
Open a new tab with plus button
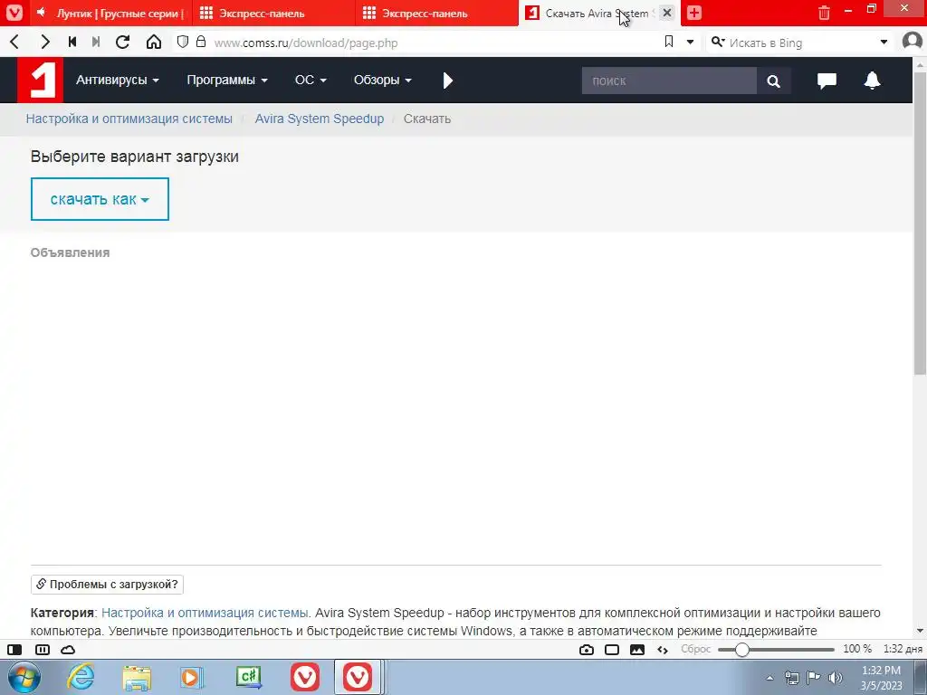694,13
